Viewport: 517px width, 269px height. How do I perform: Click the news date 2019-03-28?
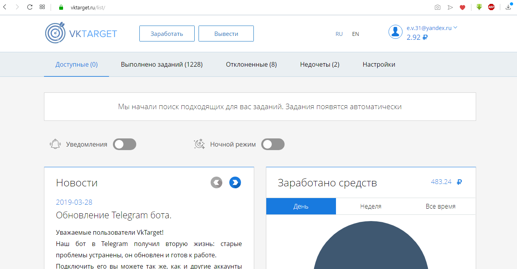tap(74, 202)
